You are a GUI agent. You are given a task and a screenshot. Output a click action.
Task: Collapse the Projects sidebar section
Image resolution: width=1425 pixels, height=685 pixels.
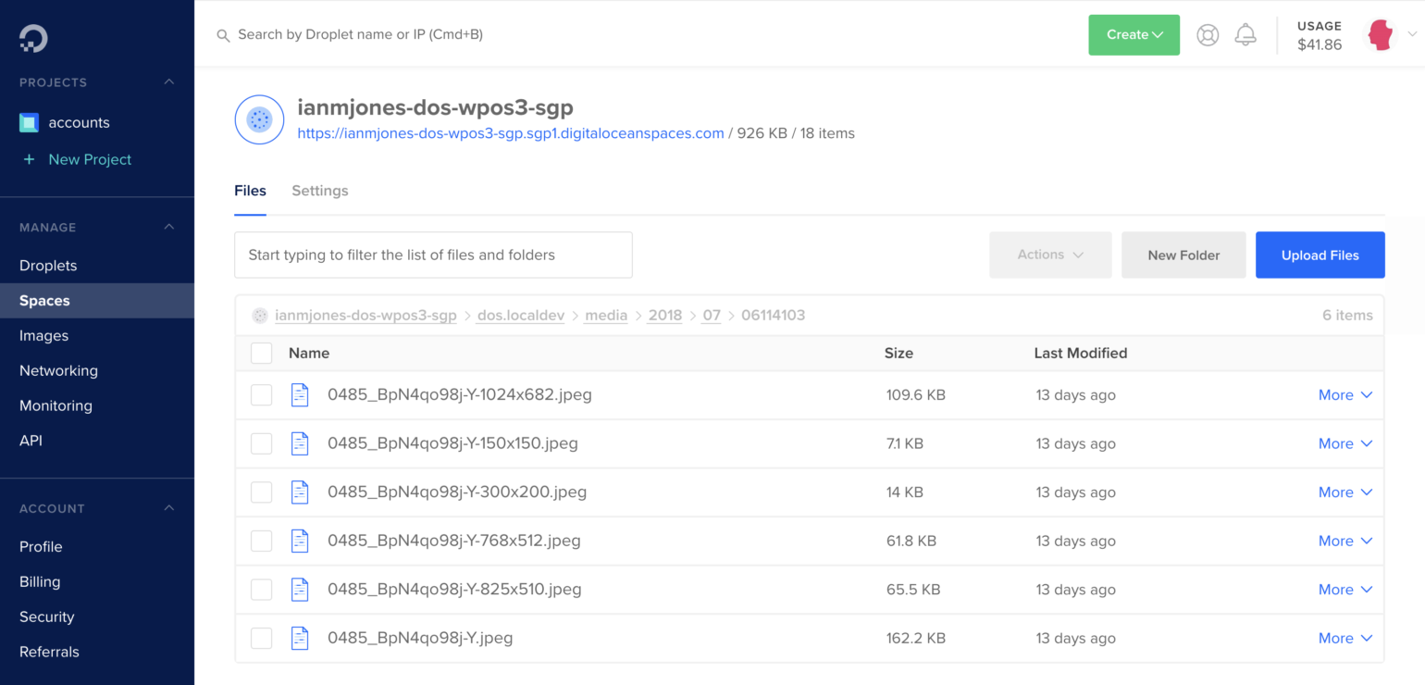tap(169, 81)
